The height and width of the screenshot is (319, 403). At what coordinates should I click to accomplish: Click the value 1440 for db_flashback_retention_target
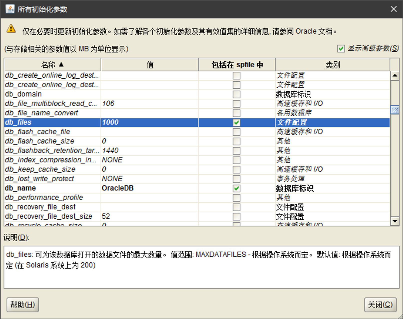[x=110, y=150]
